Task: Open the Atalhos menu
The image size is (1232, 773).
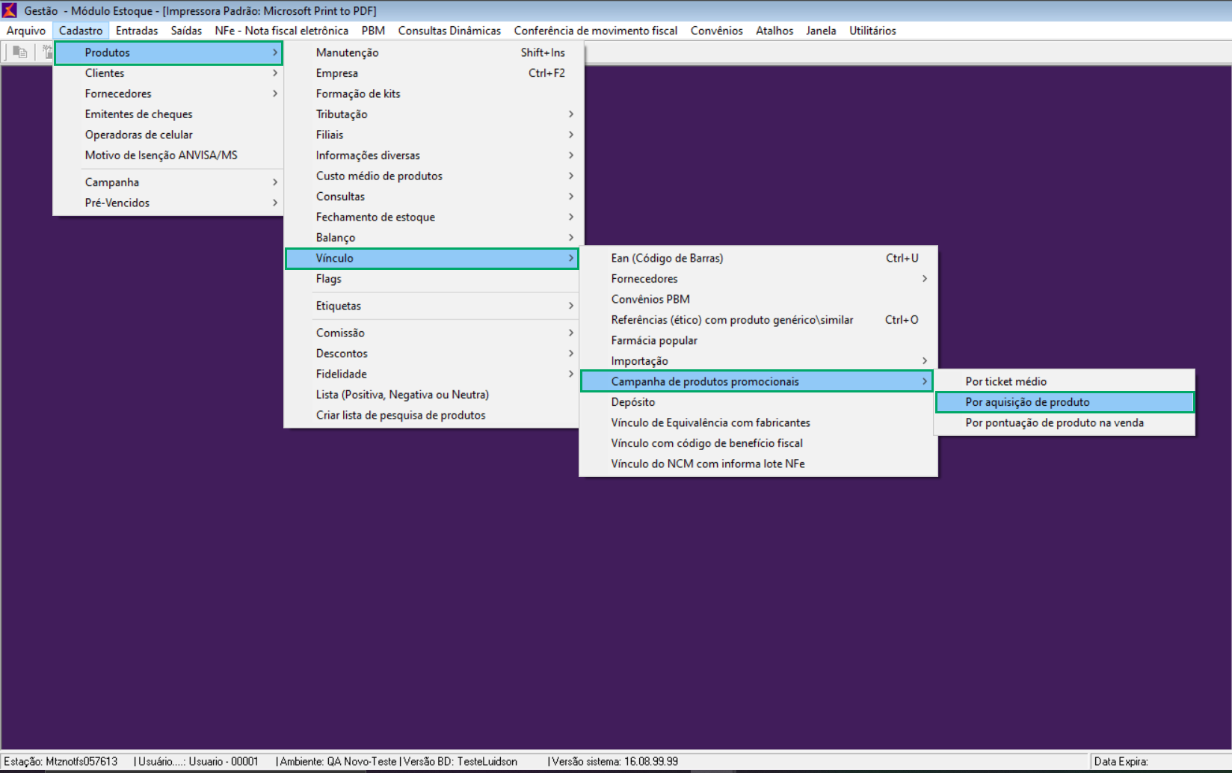Action: (774, 31)
